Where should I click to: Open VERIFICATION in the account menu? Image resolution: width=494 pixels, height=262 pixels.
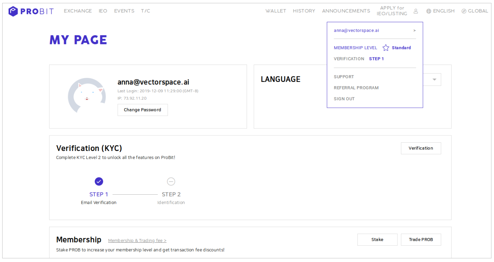[349, 59]
